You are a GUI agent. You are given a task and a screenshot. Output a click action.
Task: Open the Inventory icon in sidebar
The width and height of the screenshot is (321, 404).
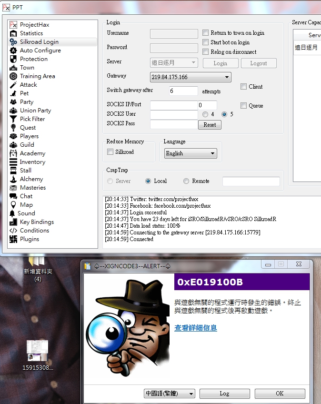tap(13, 162)
